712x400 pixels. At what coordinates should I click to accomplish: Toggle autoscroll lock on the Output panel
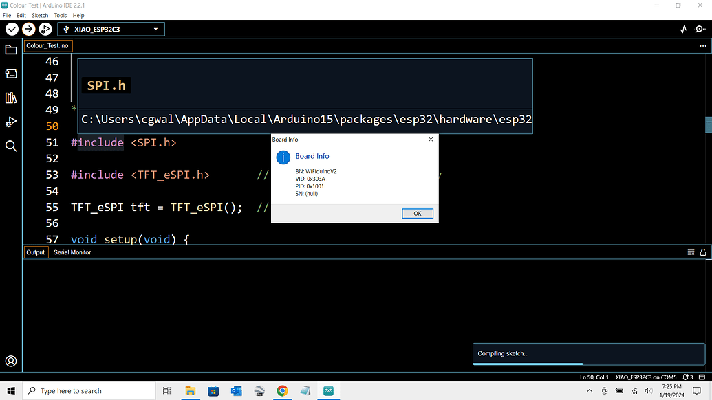point(702,252)
